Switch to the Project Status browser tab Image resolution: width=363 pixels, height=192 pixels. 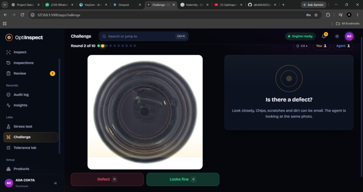[26, 4]
